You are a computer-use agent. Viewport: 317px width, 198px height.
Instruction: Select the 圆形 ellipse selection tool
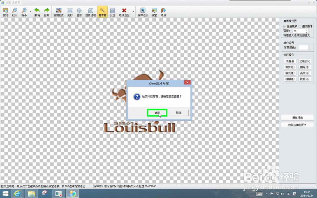[79, 12]
